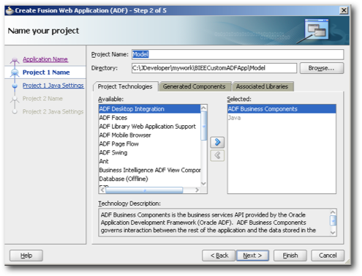362x276 pixels.
Task: Open the Generated Components tab
Action: coord(195,86)
